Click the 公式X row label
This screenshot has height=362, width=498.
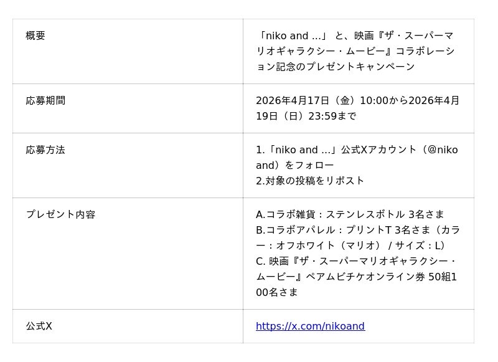(x=39, y=326)
